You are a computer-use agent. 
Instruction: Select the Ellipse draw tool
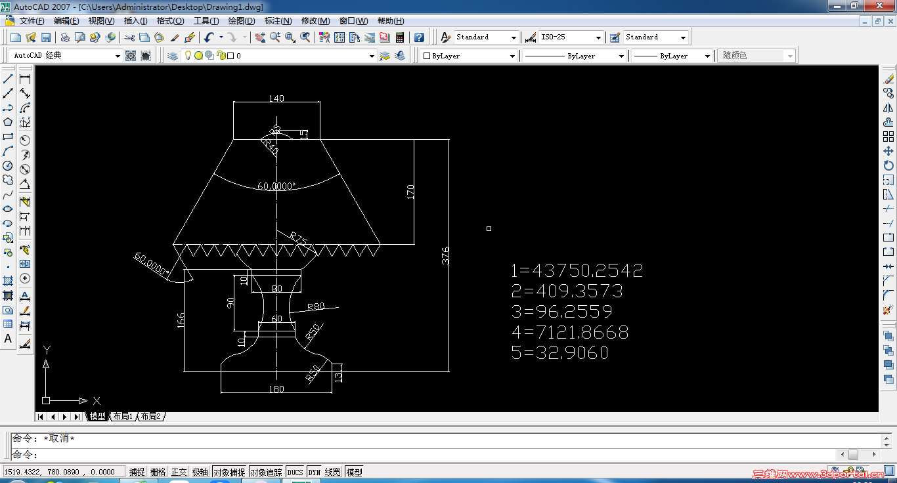point(8,209)
